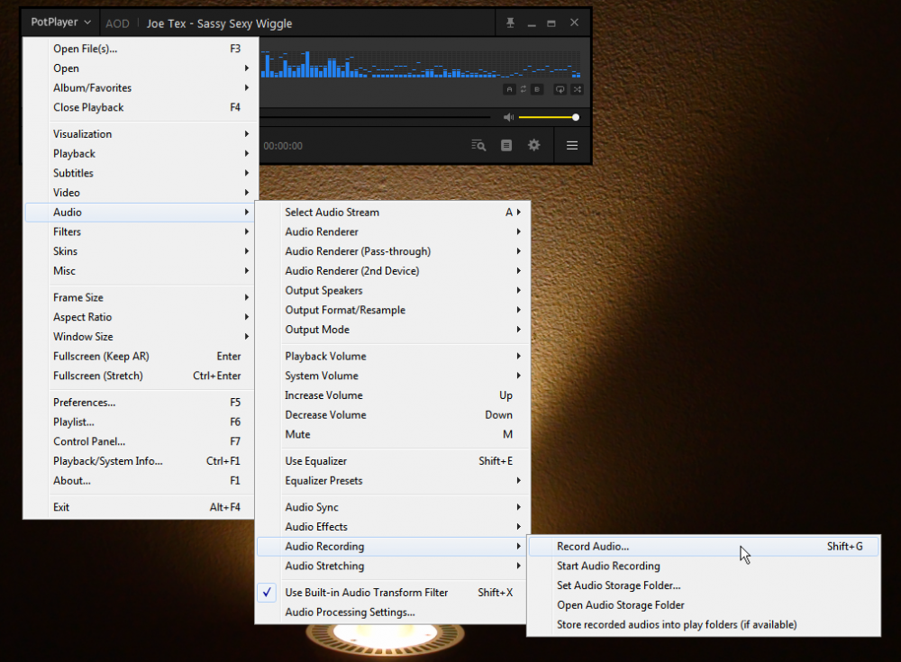
Task: Enable shuffle playback
Action: click(x=576, y=88)
